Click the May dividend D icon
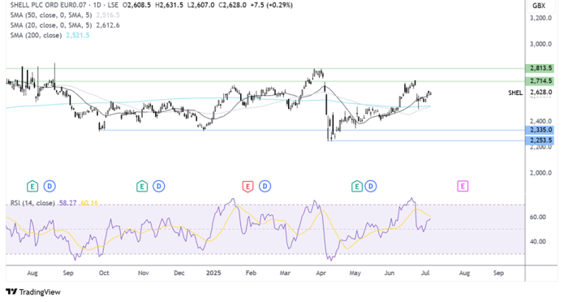The image size is (568, 302). pyautogui.click(x=371, y=187)
